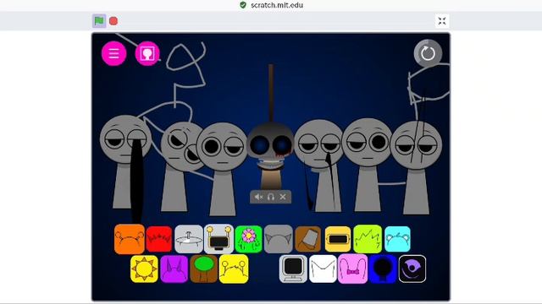Select the gray cat-ears icon
Image resolution: width=542 pixels, height=304 pixels.
pyautogui.click(x=279, y=239)
